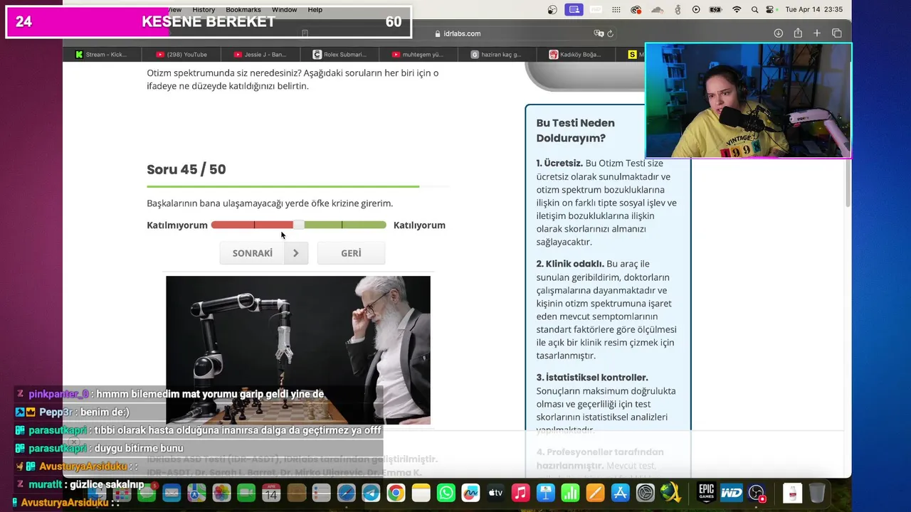The width and height of the screenshot is (911, 512).
Task: Click the '1. Ücretsiz.' text
Action: point(559,163)
